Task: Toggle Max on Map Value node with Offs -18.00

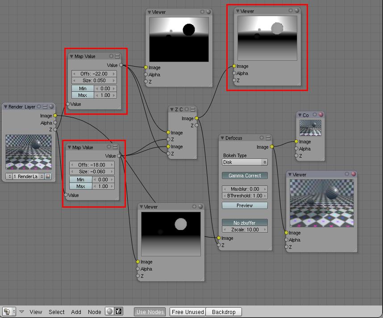Action: click(81, 186)
